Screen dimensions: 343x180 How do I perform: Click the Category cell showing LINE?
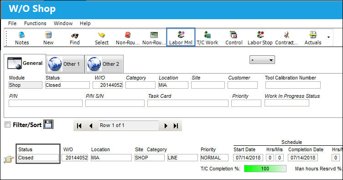point(182,158)
